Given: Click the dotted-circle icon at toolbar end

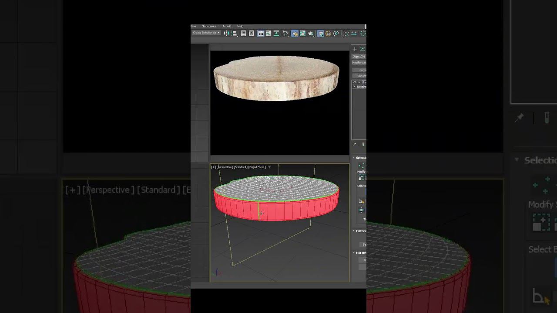Looking at the screenshot, I should click(363, 33).
